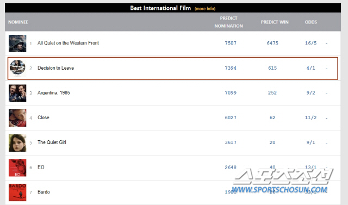Image resolution: width=348 pixels, height=205 pixels.
Task: Click the Close film poster thumbnail
Action: 17,118
